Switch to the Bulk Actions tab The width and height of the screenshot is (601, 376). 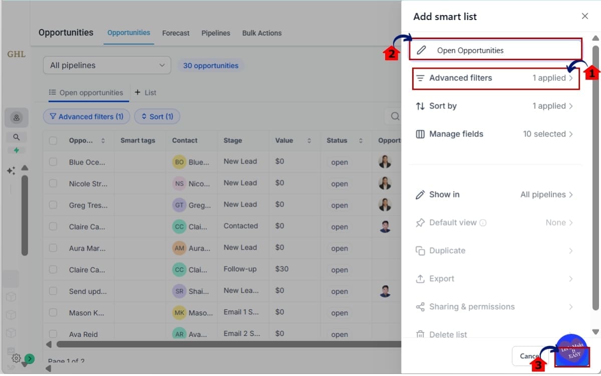[262, 33]
